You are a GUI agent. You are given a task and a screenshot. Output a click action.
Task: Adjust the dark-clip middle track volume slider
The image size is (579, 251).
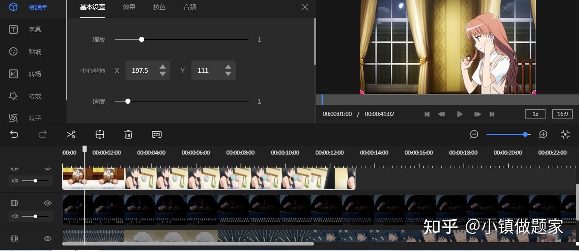[35, 216]
